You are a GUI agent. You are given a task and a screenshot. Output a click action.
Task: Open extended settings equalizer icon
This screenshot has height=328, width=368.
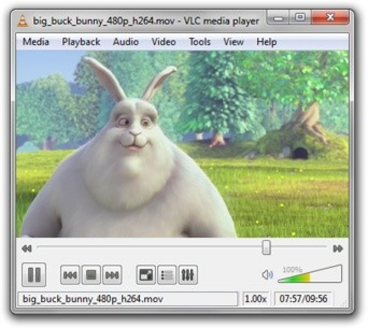(x=188, y=275)
